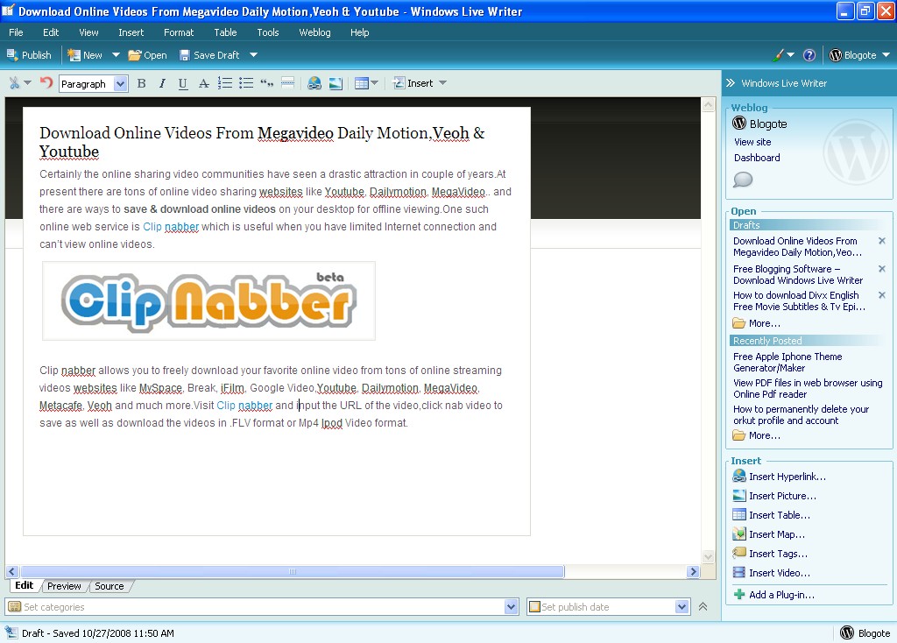Click Insert Hyperlink in sidebar
The height and width of the screenshot is (643, 897).
pyautogui.click(x=779, y=477)
